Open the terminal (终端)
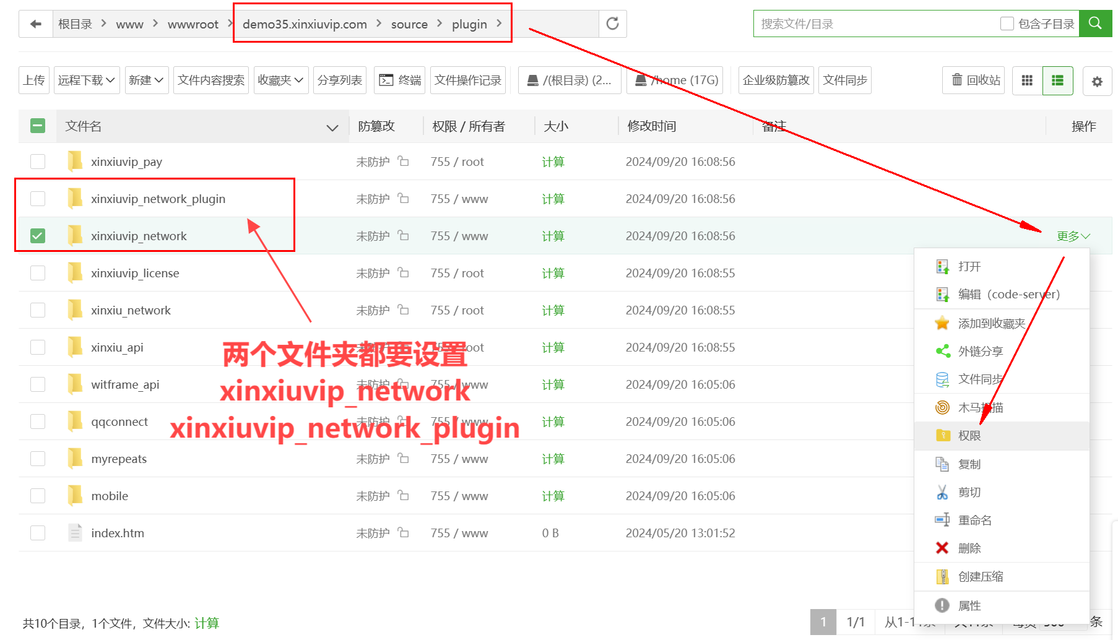The width and height of the screenshot is (1118, 640). (399, 80)
